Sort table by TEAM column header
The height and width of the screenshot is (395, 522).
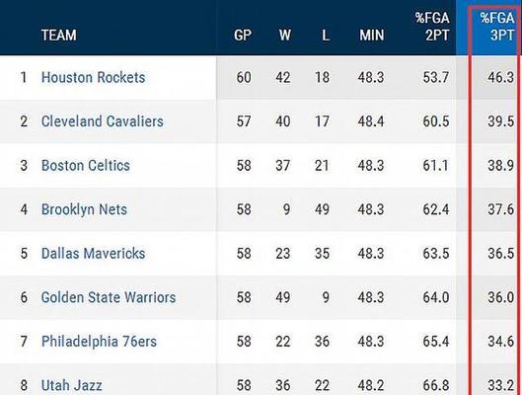tap(59, 35)
